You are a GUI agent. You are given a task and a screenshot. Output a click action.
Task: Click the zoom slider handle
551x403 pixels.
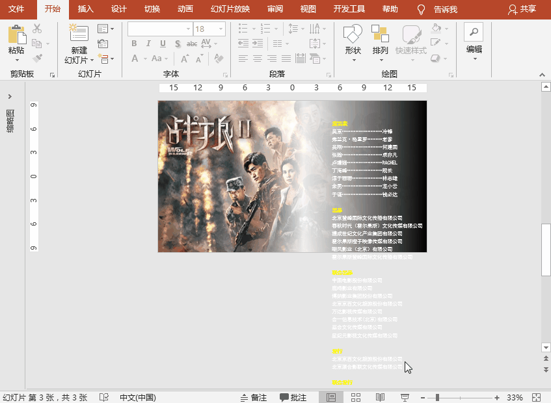437,397
